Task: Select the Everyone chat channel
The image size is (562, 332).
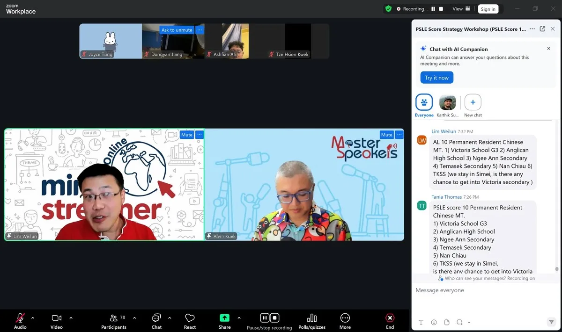Action: click(424, 106)
